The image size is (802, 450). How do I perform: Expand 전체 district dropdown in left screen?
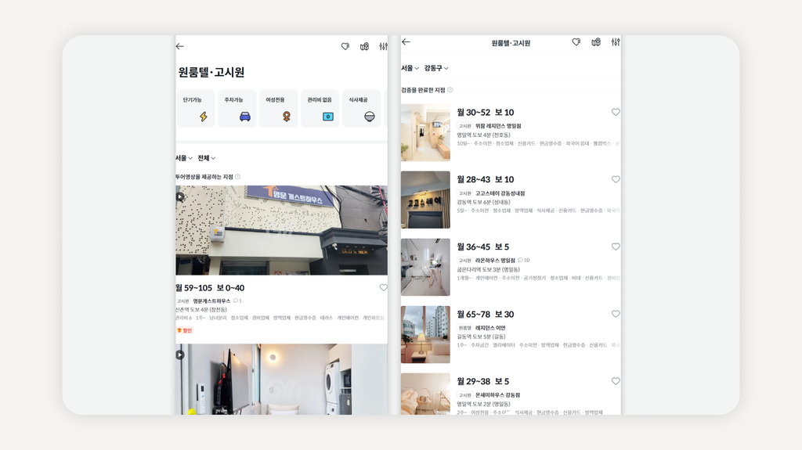pyautogui.click(x=207, y=158)
